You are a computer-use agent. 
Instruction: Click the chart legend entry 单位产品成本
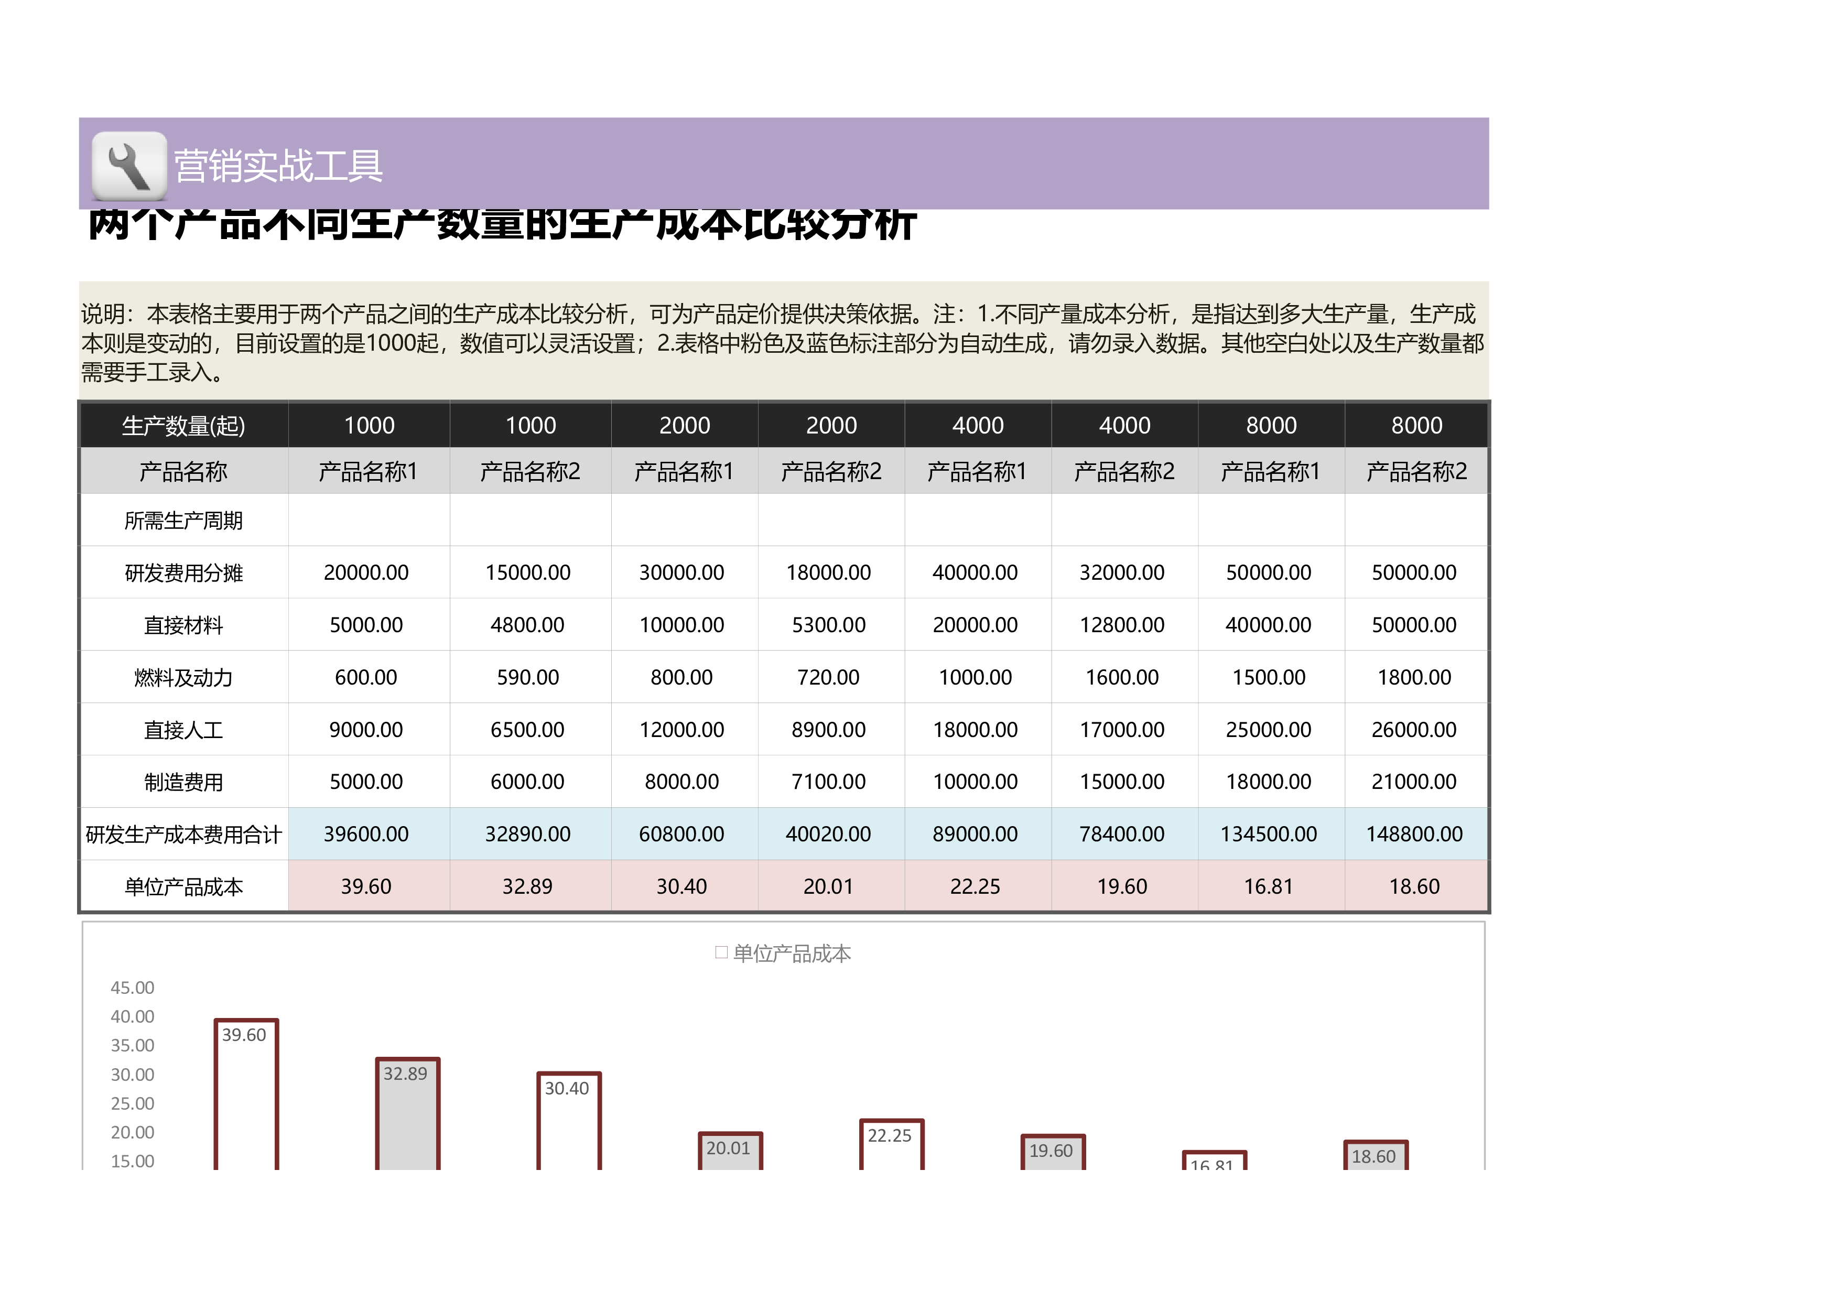783,953
